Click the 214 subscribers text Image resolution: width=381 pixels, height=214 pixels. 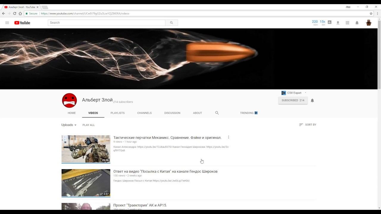pyautogui.click(x=123, y=102)
